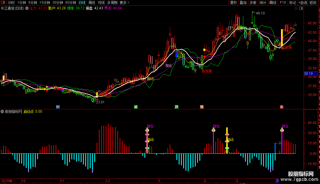Add stock to watchlist with +自选
This screenshot has height=184, width=320.
tap(303, 3)
